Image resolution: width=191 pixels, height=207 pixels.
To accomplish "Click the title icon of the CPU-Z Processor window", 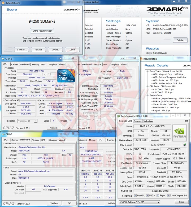I will [x=3, y=59].
